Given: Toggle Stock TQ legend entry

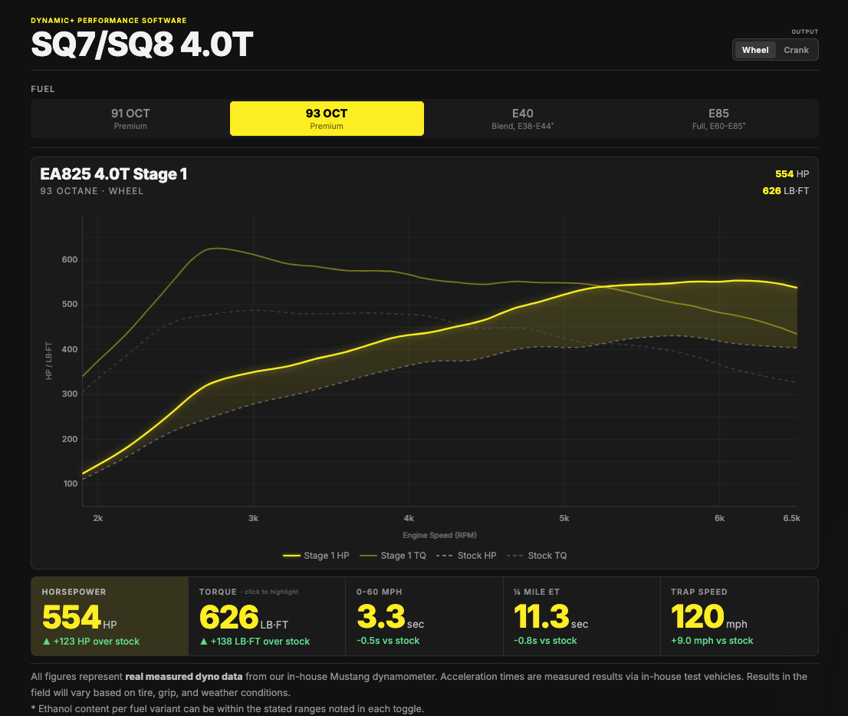Looking at the screenshot, I should pyautogui.click(x=537, y=556).
